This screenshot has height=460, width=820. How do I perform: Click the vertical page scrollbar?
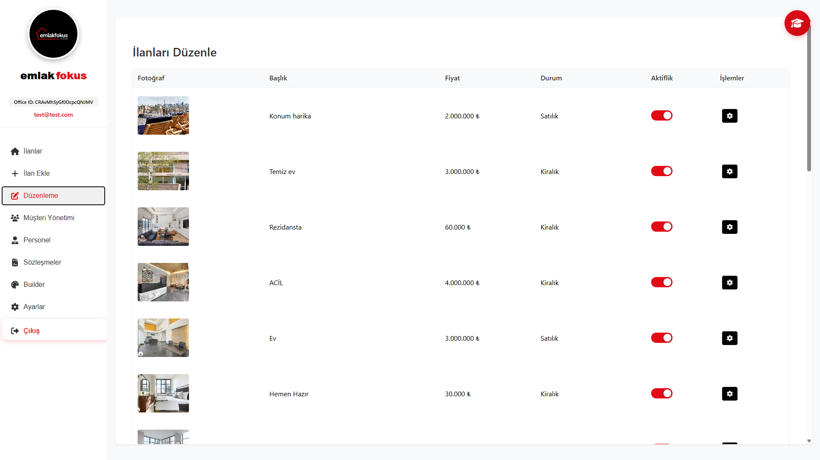808,98
